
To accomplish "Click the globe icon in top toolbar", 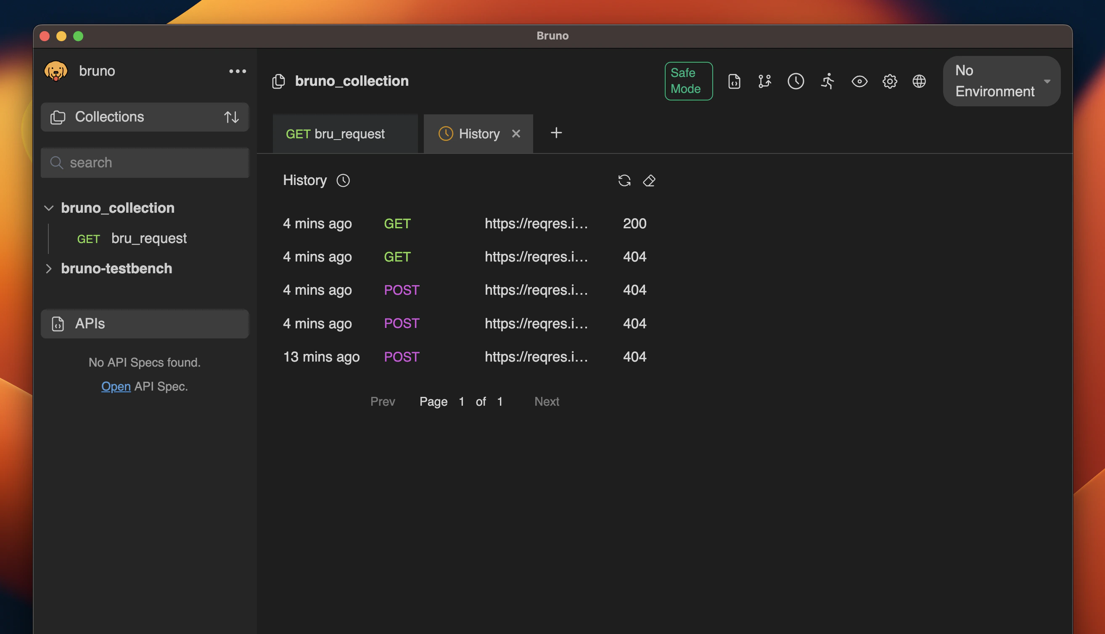I will pos(919,82).
